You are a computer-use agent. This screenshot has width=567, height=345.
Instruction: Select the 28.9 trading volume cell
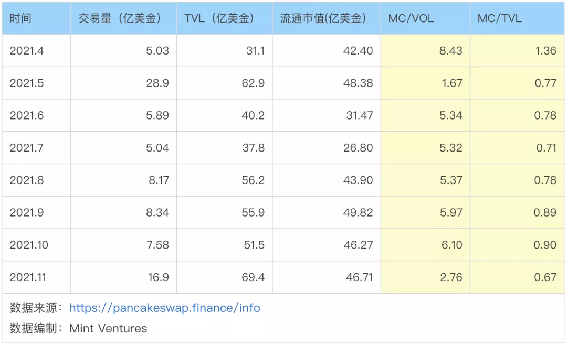[x=124, y=83]
